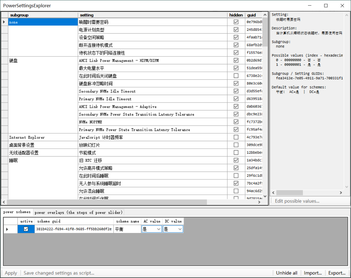
Task: Select the power schemes tab
Action: (17, 212)
